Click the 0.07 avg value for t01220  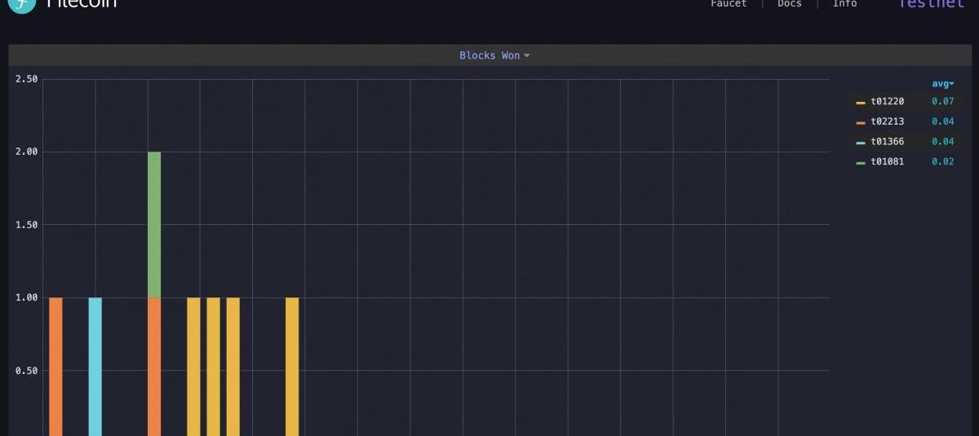click(x=942, y=102)
